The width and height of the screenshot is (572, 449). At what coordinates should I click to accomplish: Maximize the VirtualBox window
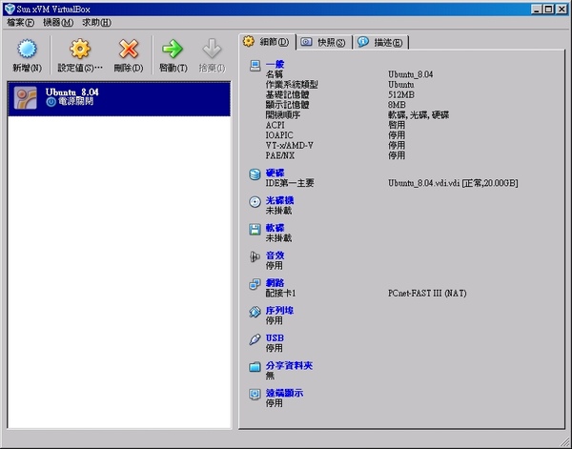point(547,10)
